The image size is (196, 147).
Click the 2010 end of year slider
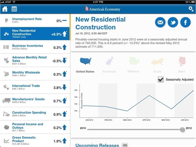pos(83,128)
